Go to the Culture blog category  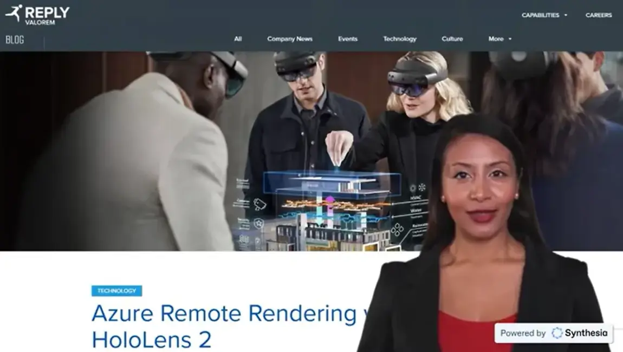452,39
